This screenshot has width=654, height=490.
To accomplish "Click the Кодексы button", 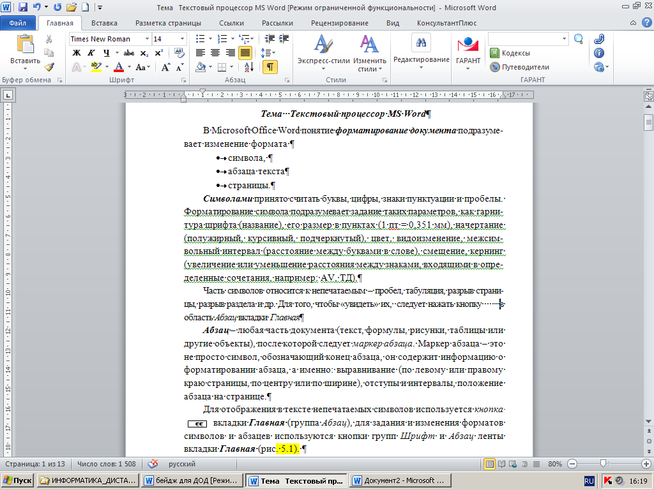I will (510, 53).
